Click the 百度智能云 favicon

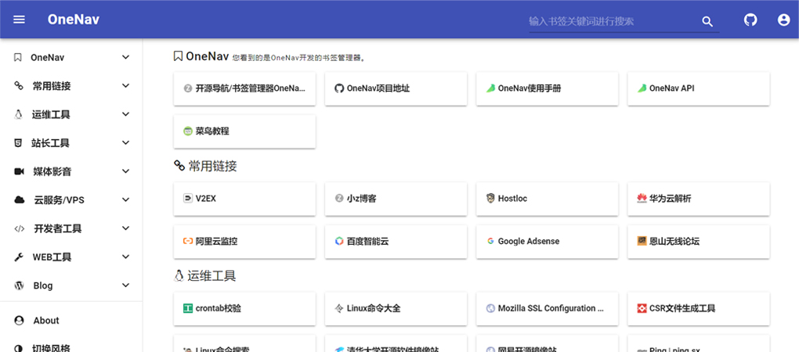click(339, 241)
